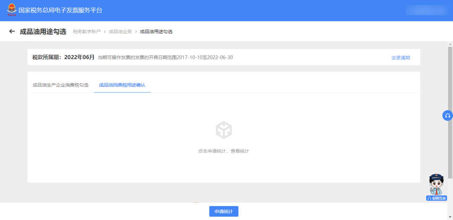Click the 成品油用途勾选 page heading
The height and width of the screenshot is (220, 453).
pyautogui.click(x=43, y=31)
